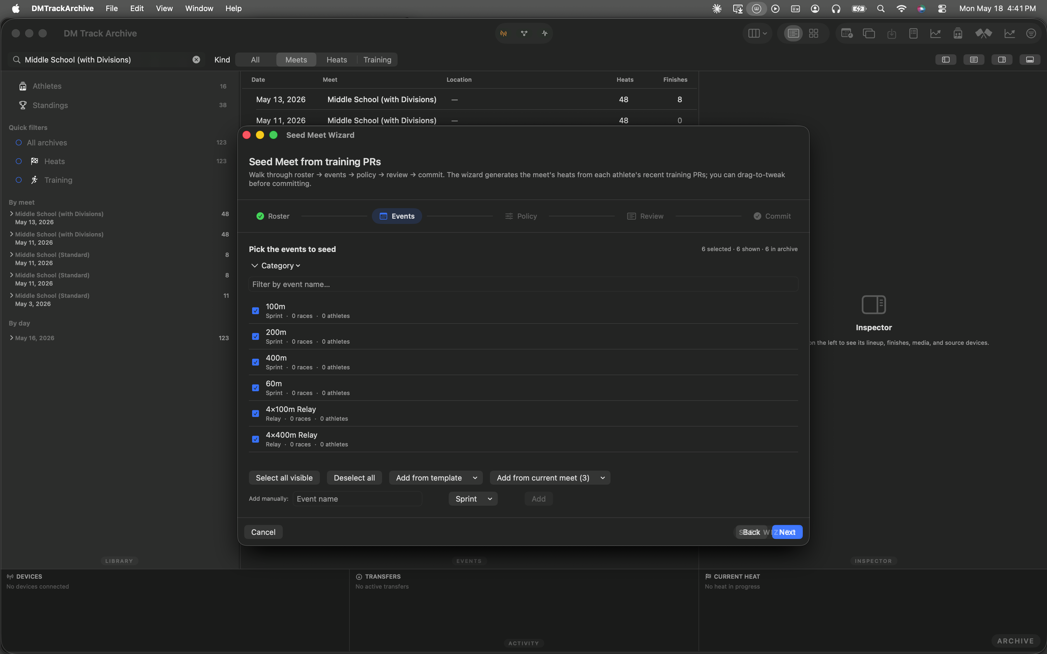Click the orange antenna signal icon
The image size is (1047, 654).
[504, 33]
